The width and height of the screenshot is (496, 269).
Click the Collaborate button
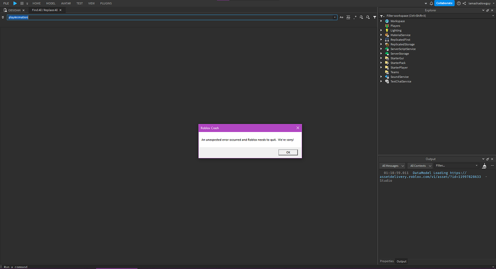pos(444,3)
